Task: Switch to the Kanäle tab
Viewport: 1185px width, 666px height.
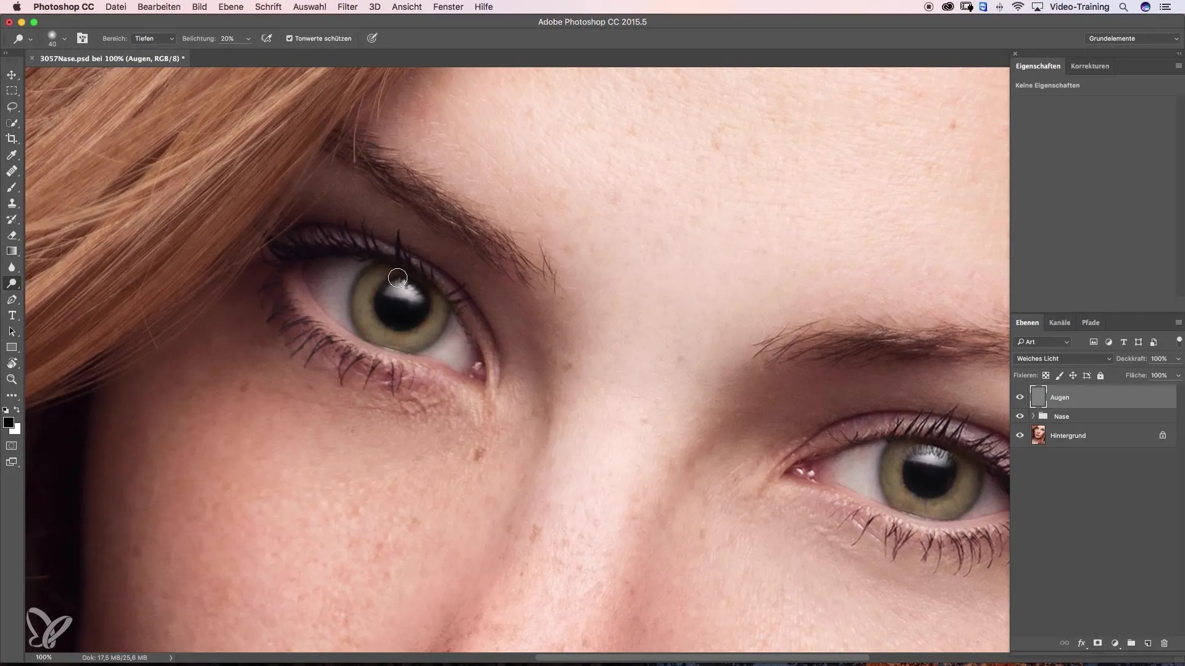Action: (1060, 323)
